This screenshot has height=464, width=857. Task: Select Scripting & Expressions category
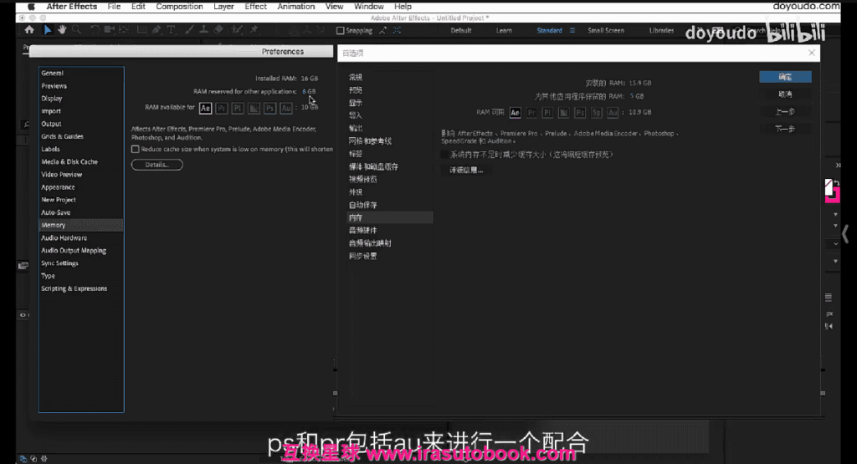(x=74, y=288)
